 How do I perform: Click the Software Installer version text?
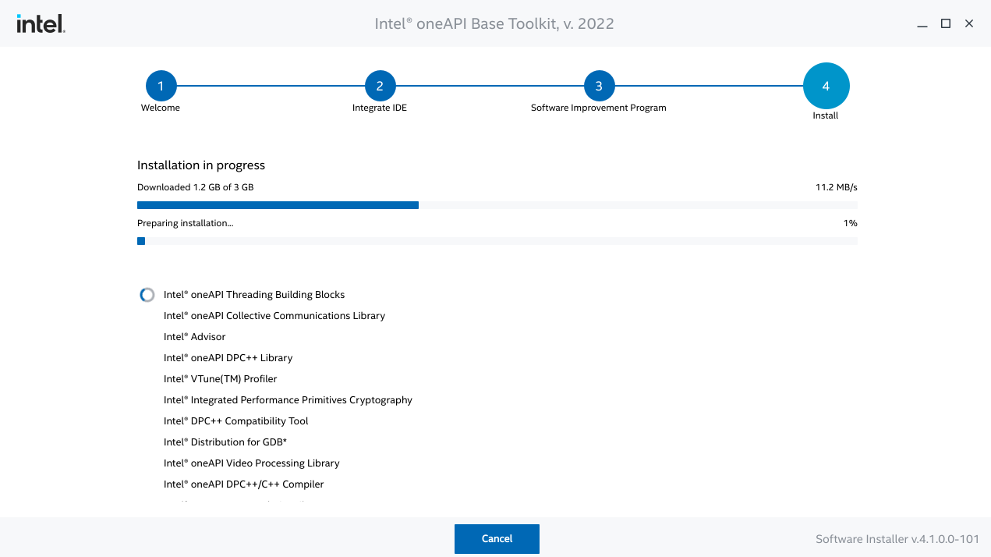897,539
